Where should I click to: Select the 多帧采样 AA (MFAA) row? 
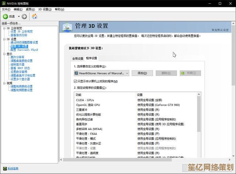135,129
